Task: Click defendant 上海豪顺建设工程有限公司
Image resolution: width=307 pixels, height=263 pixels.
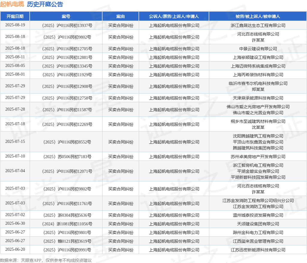Action: pyautogui.click(x=258, y=57)
